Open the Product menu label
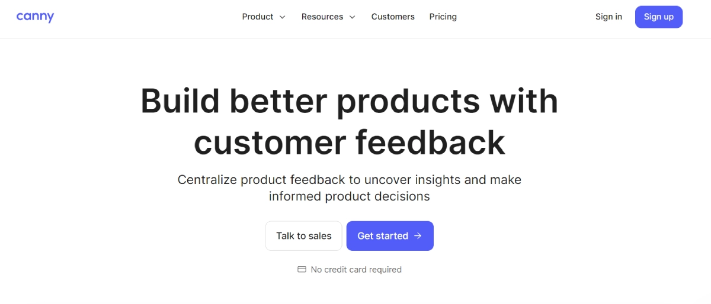This screenshot has height=304, width=711. click(258, 17)
